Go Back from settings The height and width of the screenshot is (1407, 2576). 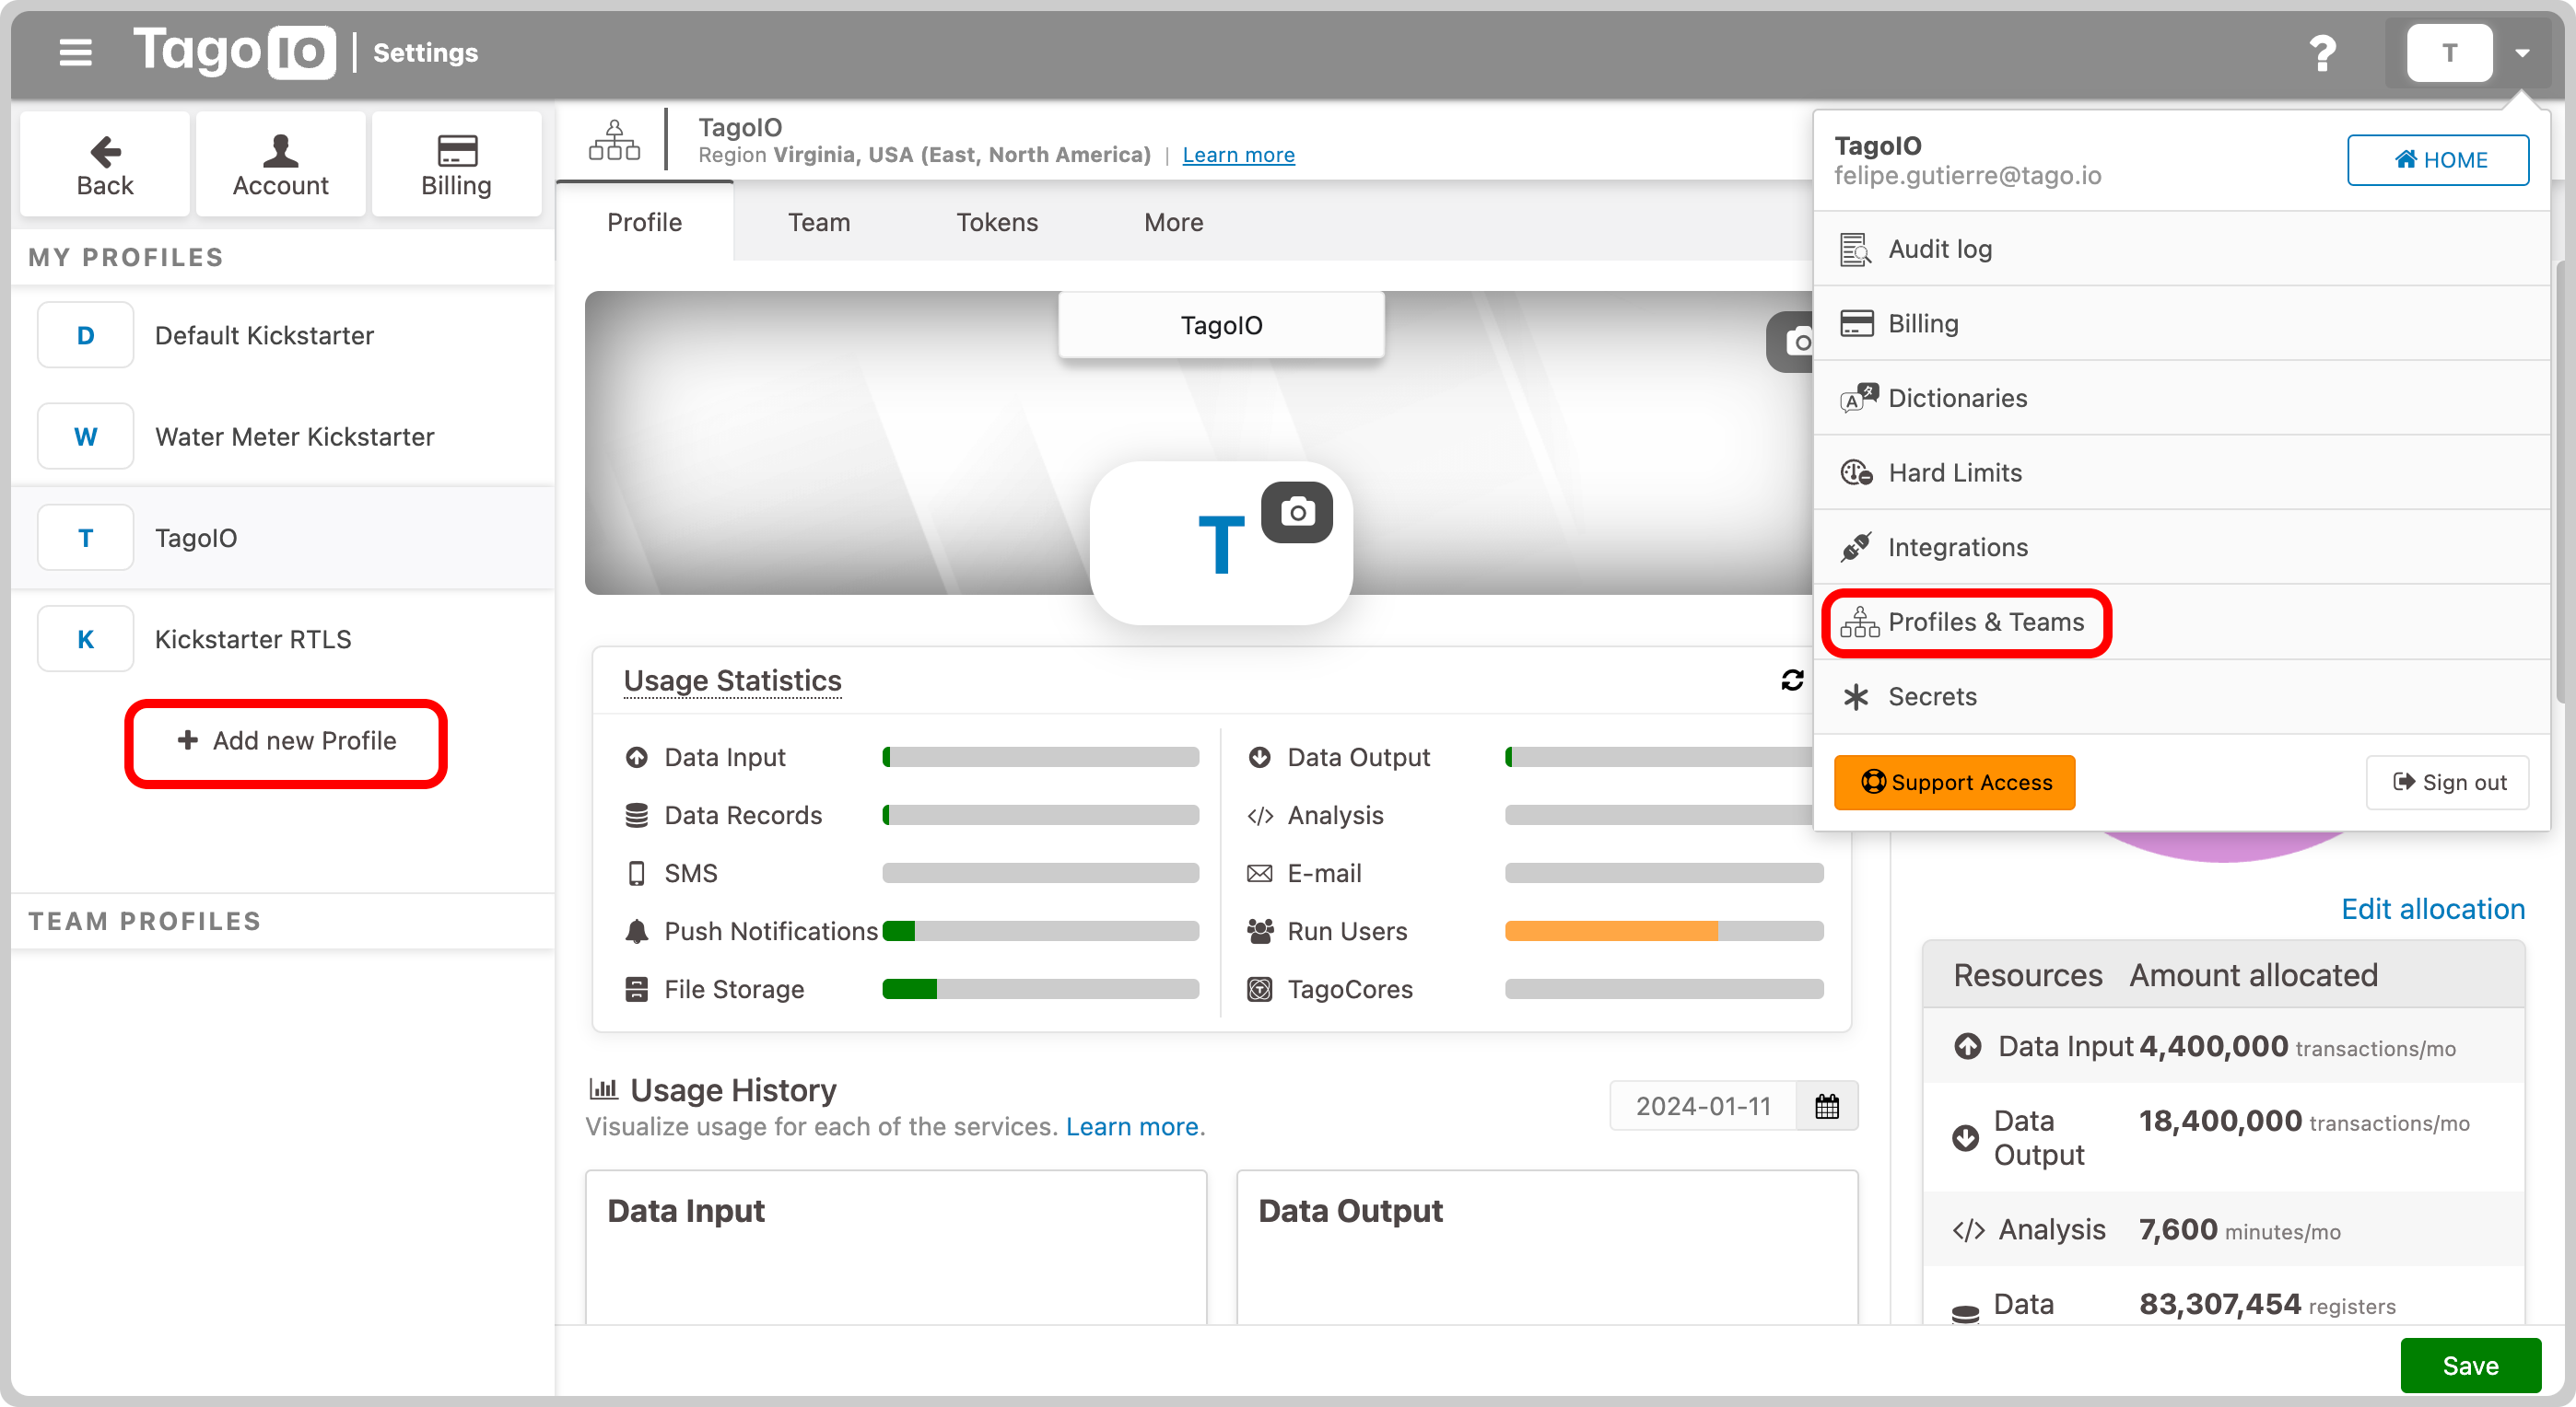[105, 165]
